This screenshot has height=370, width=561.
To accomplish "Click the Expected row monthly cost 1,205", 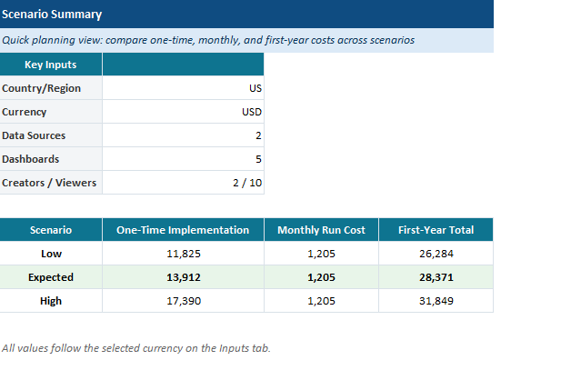I will coord(321,277).
